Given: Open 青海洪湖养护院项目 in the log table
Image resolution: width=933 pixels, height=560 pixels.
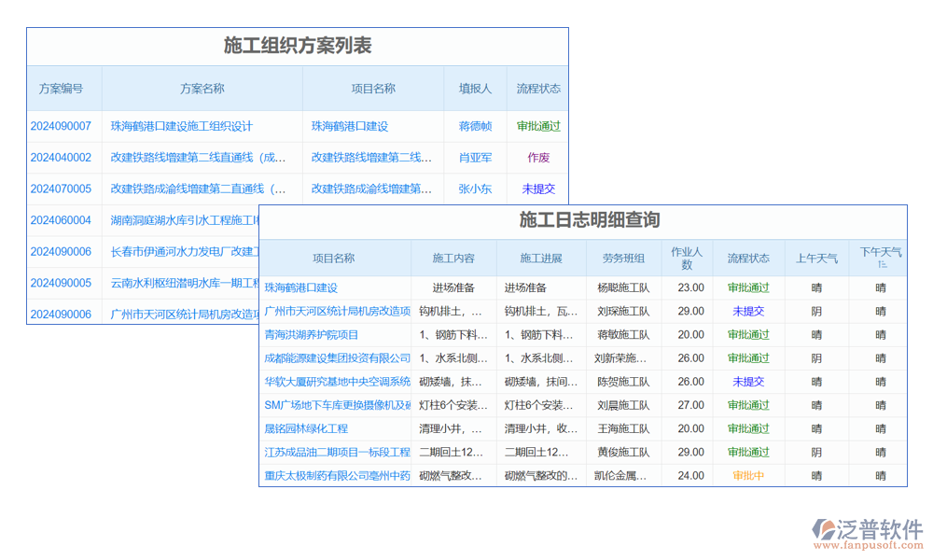Looking at the screenshot, I should pos(312,335).
